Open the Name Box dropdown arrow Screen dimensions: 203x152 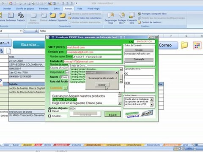pos(21,31)
